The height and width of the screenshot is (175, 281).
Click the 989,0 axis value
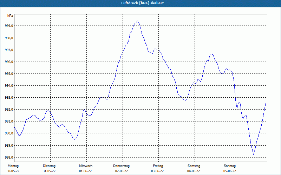coord(9,146)
